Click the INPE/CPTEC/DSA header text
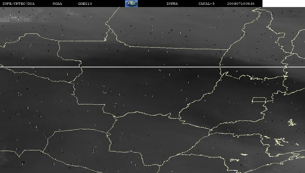305x173 pixels. click(x=19, y=4)
